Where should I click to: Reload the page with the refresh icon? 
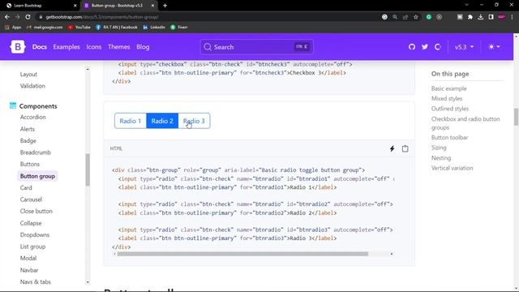point(28,17)
